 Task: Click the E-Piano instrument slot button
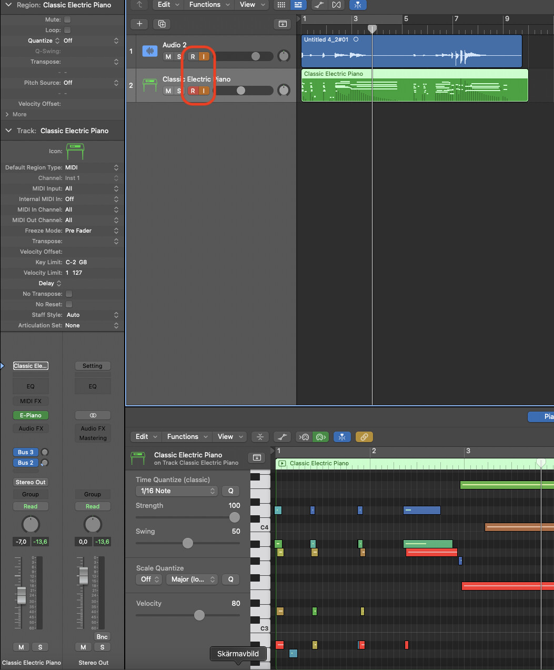[31, 415]
